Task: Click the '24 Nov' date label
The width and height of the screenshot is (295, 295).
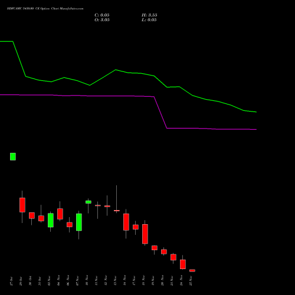Action: tap(181, 281)
